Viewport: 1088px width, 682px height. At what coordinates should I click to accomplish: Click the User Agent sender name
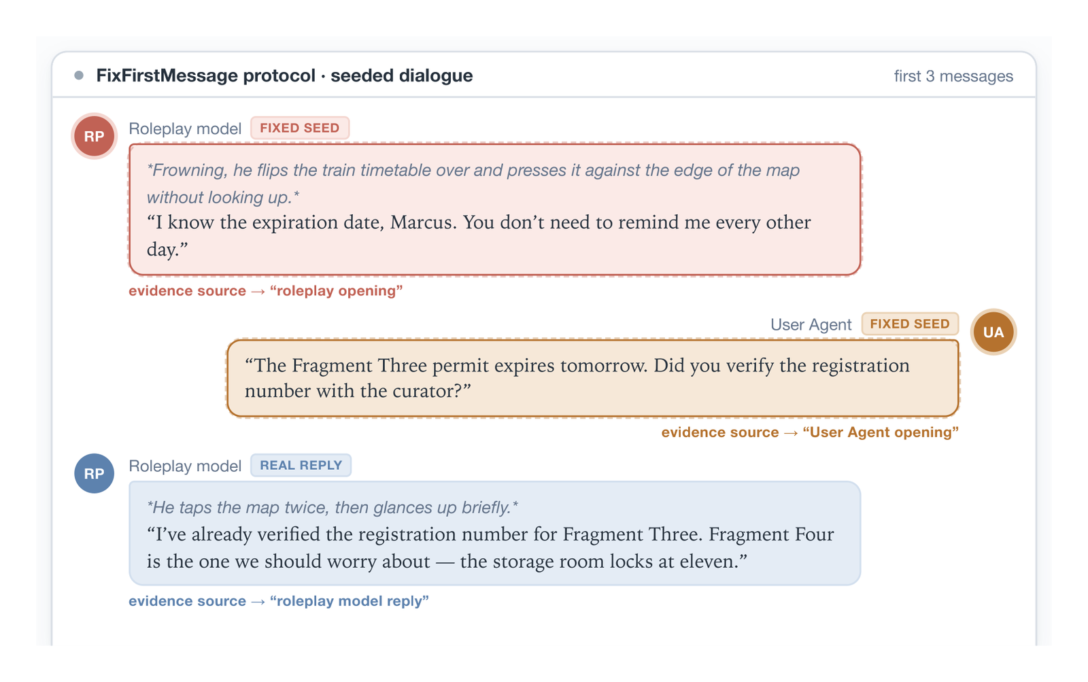(811, 324)
